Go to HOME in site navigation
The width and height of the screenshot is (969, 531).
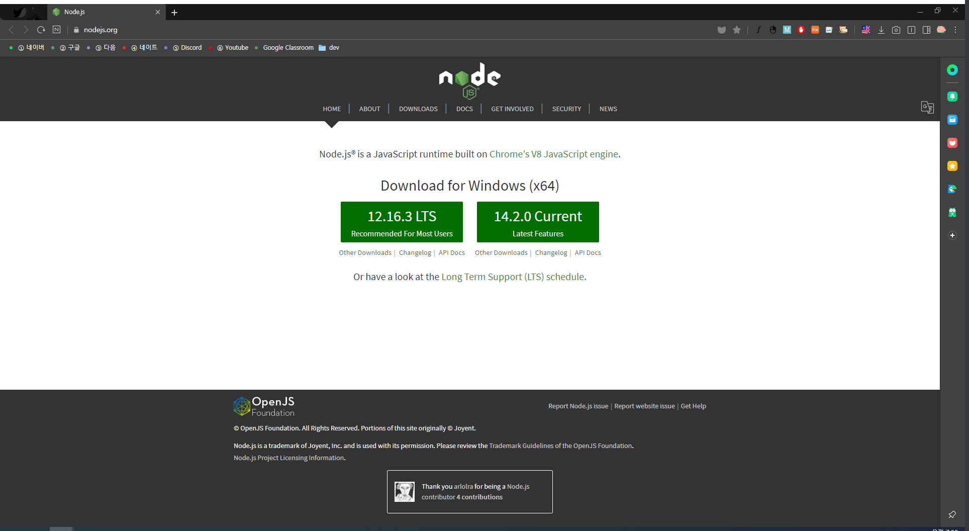332,109
